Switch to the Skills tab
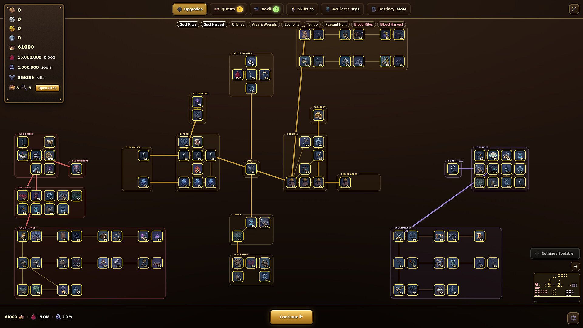Screen dimensions: 583x328 302,9
